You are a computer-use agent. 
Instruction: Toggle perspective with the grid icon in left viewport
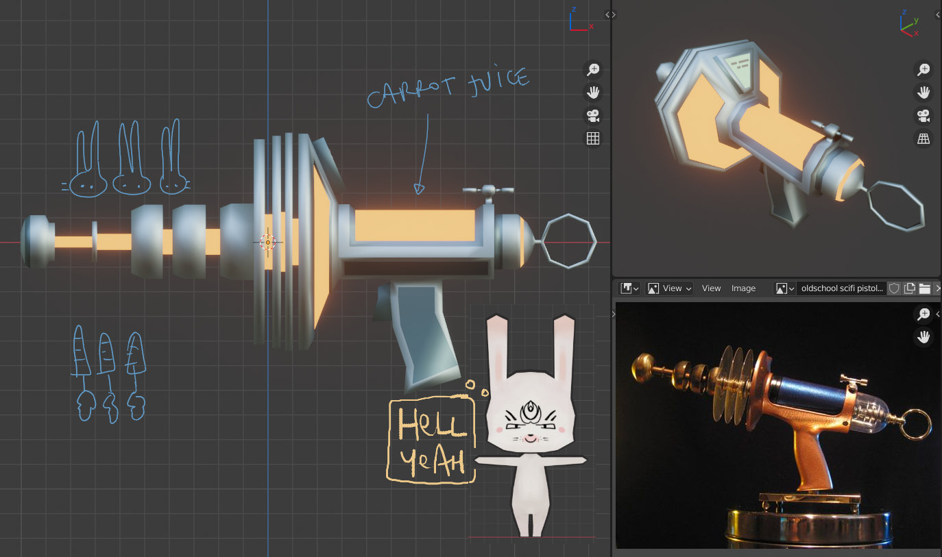click(593, 138)
